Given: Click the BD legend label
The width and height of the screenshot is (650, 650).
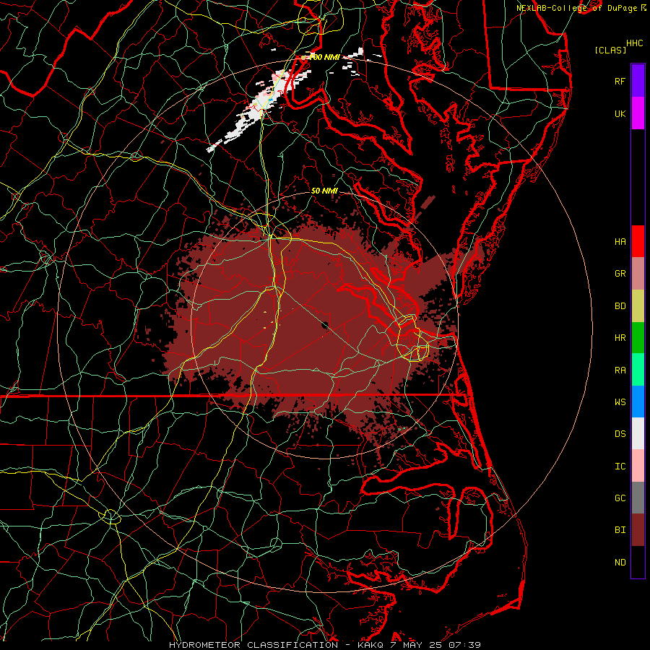Looking at the screenshot, I should tap(620, 306).
